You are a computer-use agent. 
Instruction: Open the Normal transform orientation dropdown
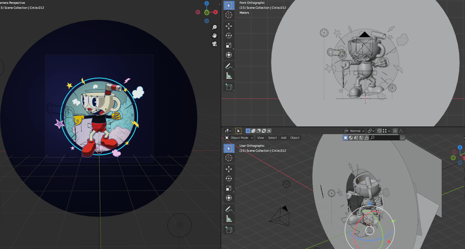click(x=354, y=131)
